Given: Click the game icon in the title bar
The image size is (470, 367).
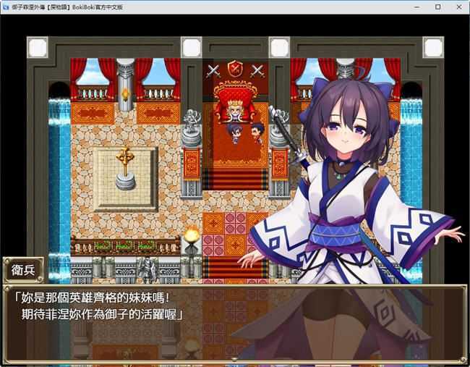Looking at the screenshot, I should pos(6,7).
